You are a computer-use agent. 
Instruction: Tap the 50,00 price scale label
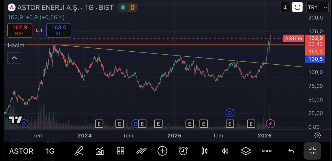(316, 100)
